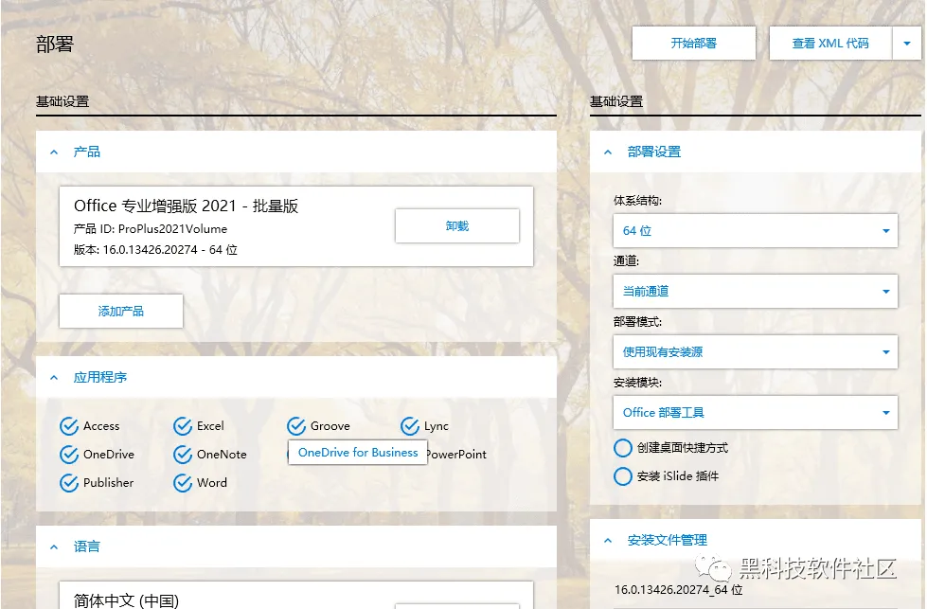Click 卸载 for Office 专业增强版 2021

(x=457, y=225)
